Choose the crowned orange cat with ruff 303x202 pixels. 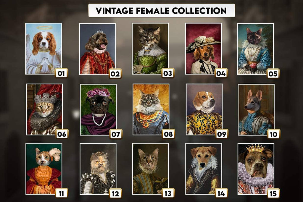[44, 109]
